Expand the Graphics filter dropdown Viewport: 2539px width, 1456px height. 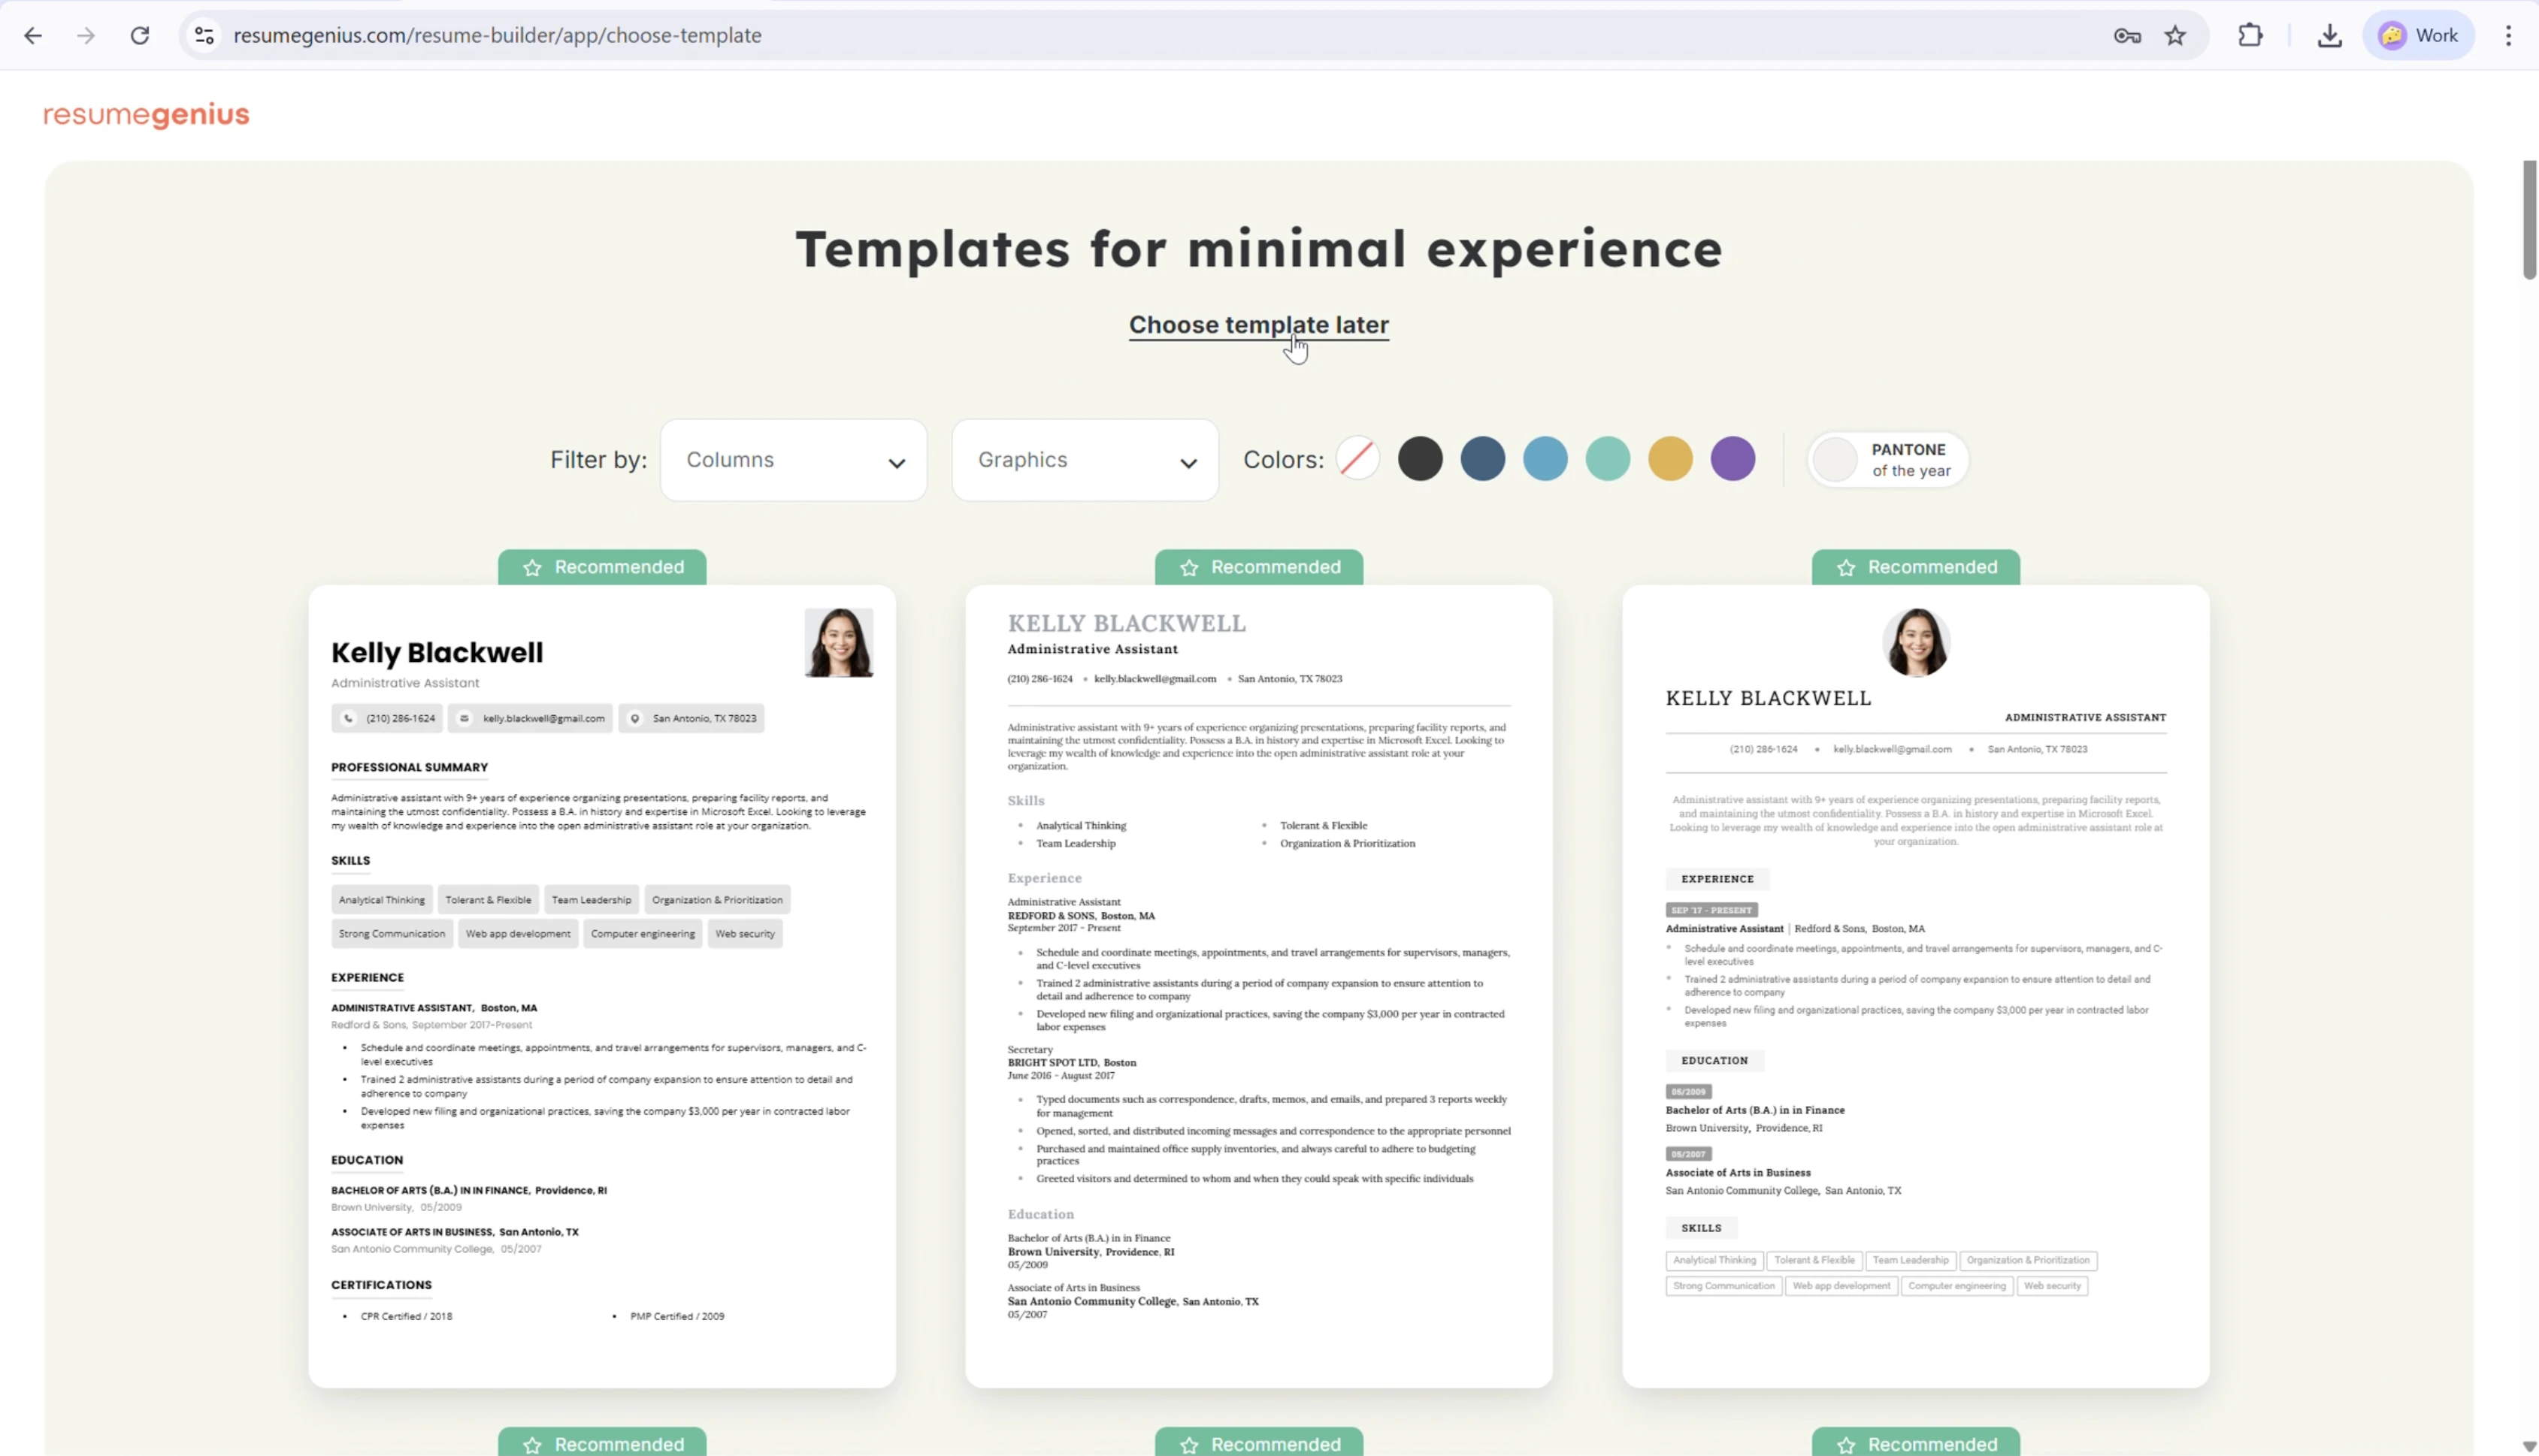(1085, 460)
